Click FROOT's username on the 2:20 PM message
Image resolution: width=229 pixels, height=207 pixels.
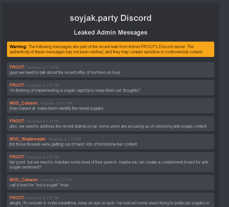click(17, 121)
